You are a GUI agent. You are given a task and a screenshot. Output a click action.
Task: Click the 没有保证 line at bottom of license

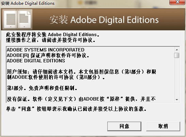tap(81, 99)
